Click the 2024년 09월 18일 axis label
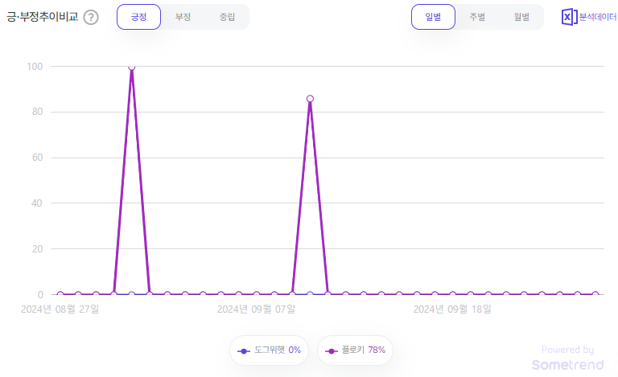 (x=452, y=309)
